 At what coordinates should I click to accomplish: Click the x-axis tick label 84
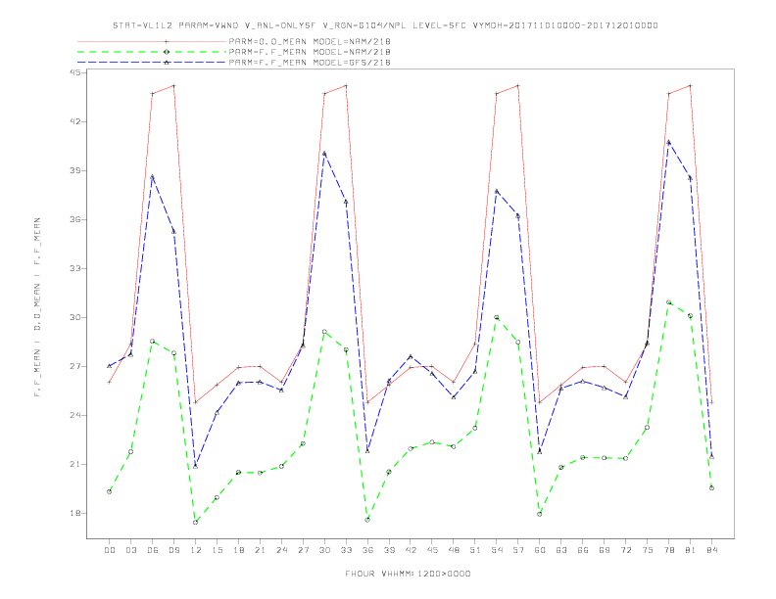pyautogui.click(x=711, y=550)
